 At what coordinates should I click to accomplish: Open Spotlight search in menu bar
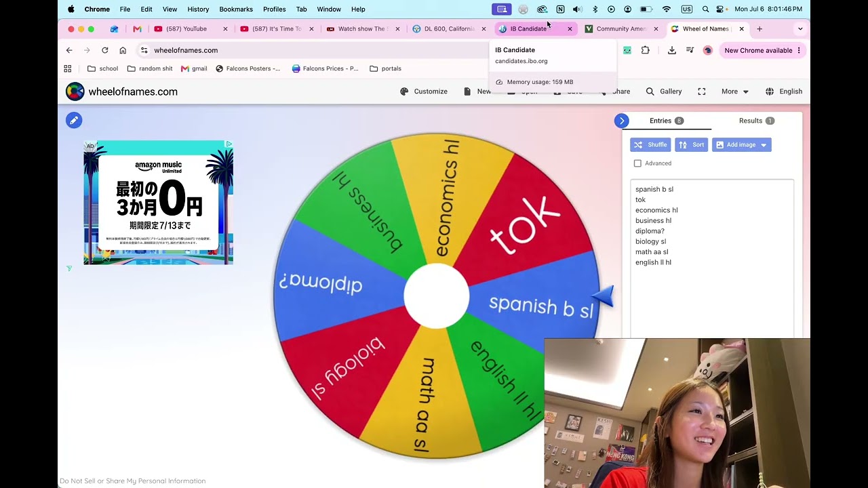click(x=705, y=9)
